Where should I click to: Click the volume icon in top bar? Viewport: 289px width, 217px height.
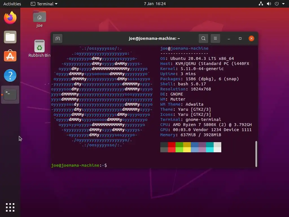click(x=269, y=4)
